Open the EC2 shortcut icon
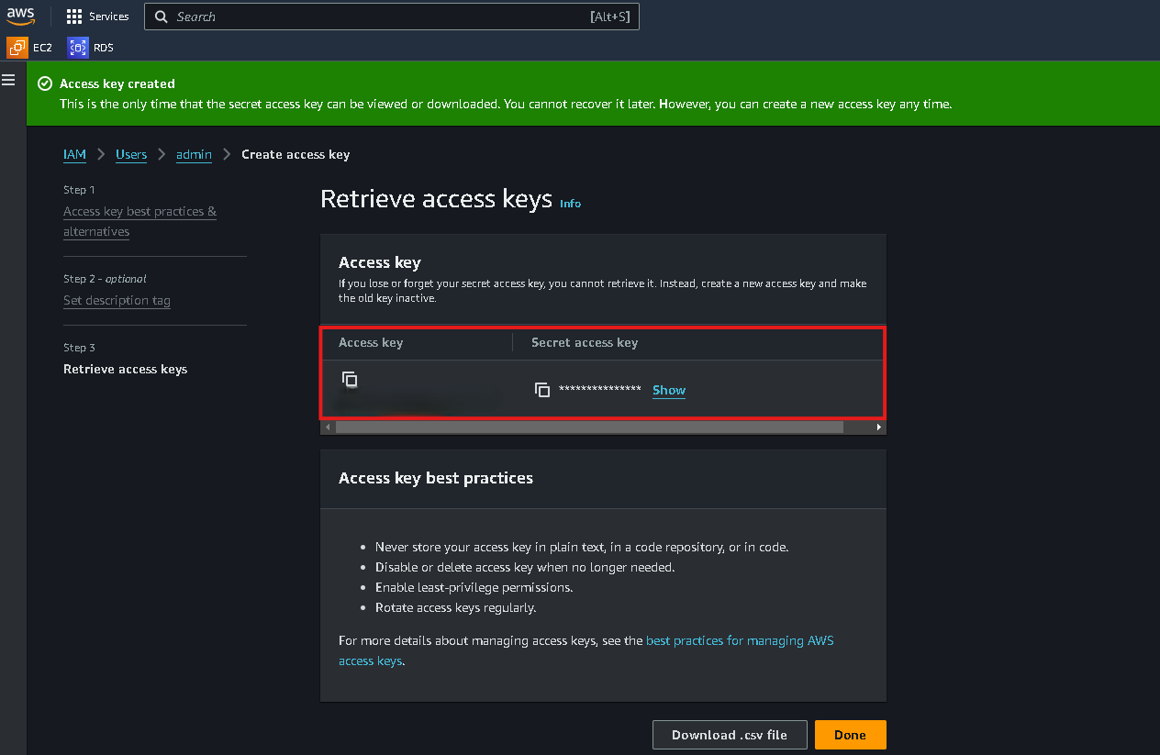Image resolution: width=1160 pixels, height=755 pixels. point(17,47)
